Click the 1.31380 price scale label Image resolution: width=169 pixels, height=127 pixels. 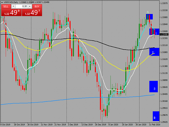[164, 66]
